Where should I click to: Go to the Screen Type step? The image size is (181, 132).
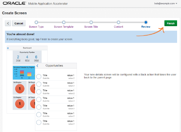point(36,27)
